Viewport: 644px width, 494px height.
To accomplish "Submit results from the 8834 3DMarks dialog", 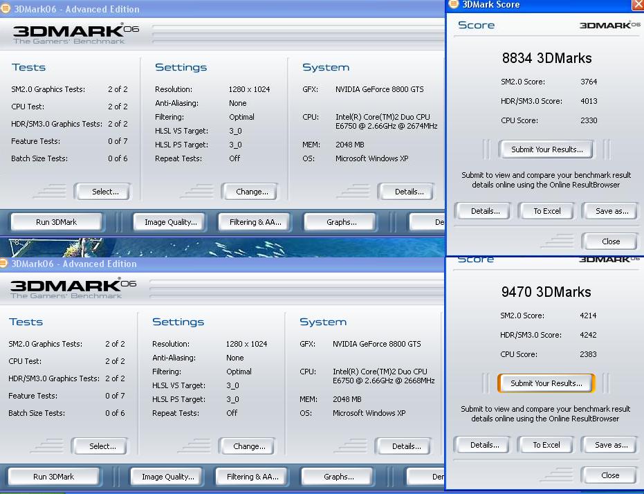I will [546, 149].
